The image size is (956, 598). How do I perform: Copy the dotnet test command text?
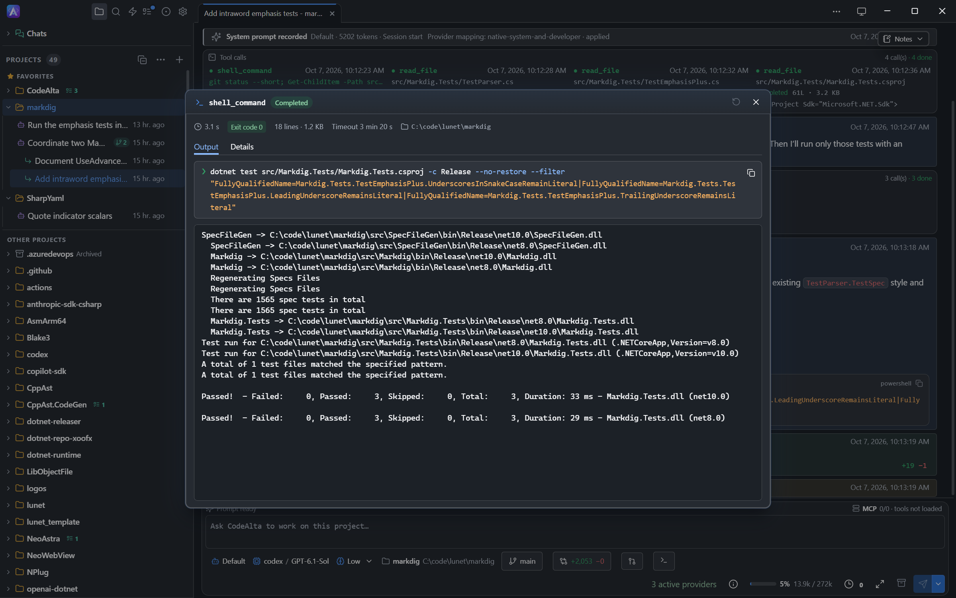751,173
